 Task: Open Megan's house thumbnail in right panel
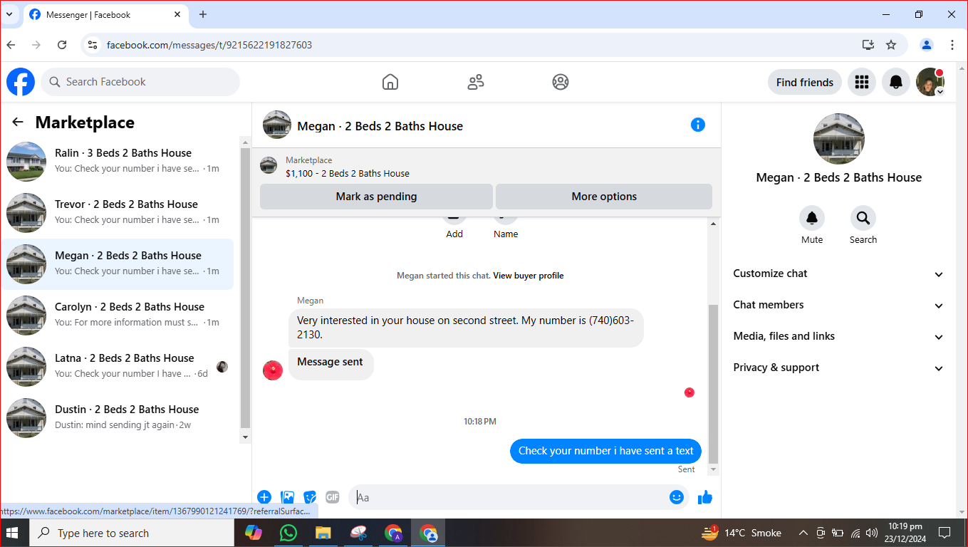click(x=838, y=139)
